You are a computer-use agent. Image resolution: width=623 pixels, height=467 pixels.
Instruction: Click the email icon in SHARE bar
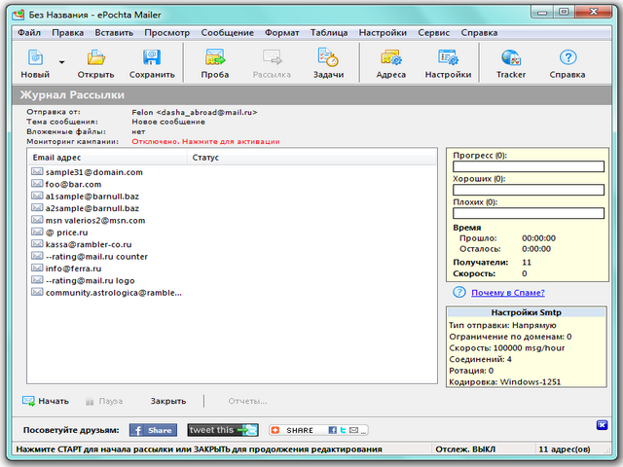pos(353,430)
